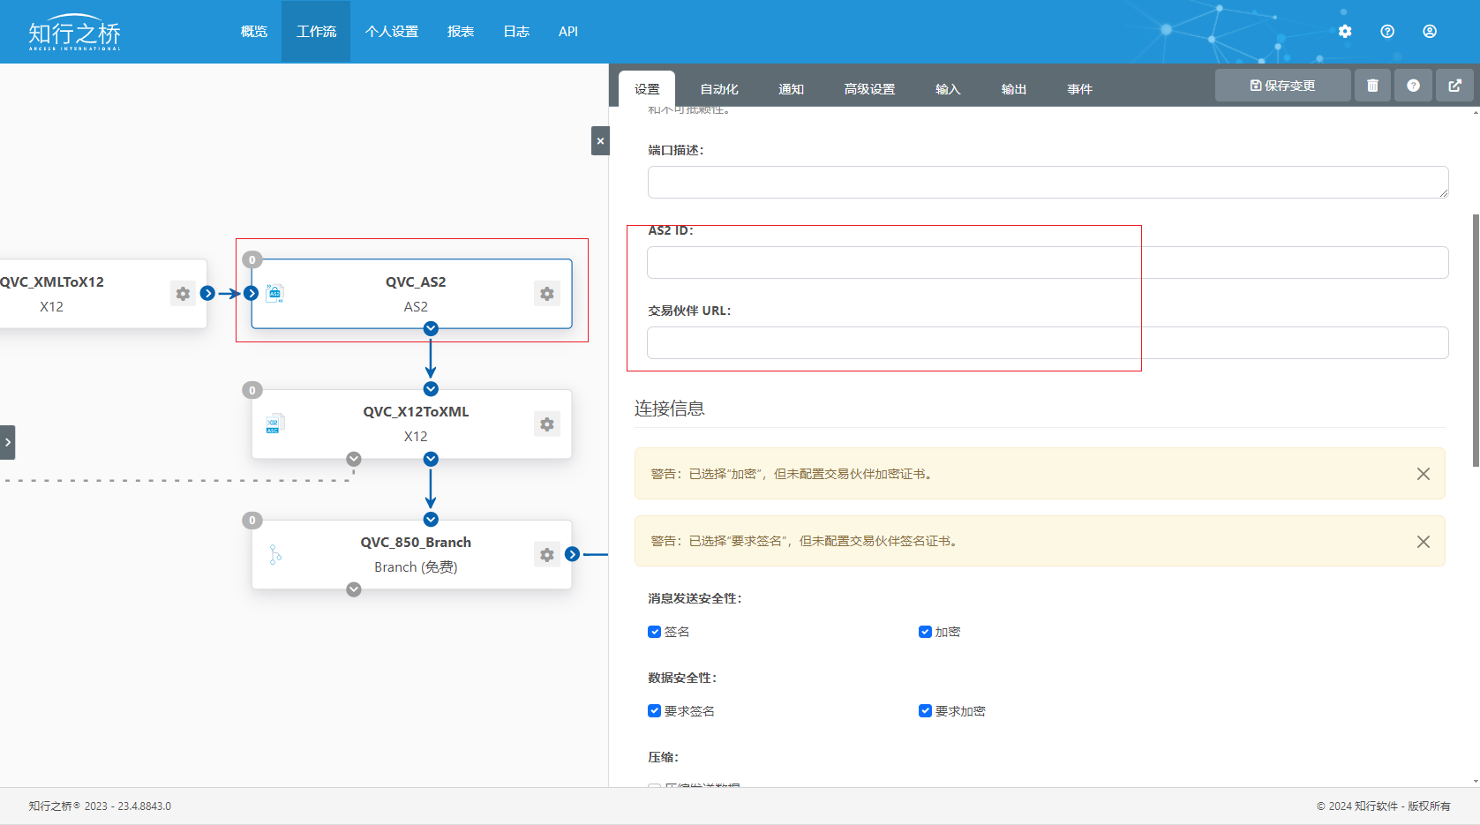Screen dimensions: 1480x825
Task: Click the connector help question mark icon
Action: point(1413,86)
